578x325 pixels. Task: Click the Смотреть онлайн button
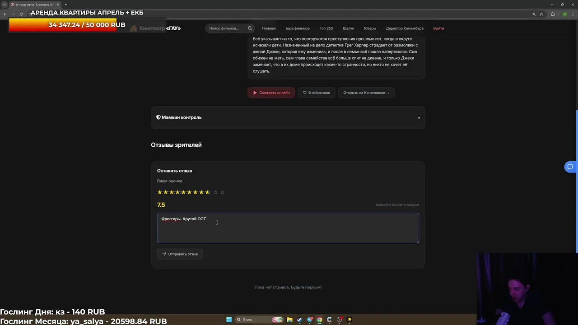271,93
